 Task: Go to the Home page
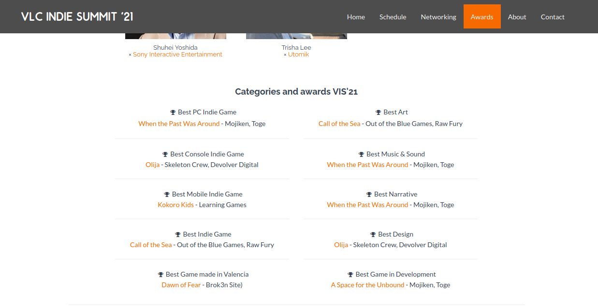click(356, 17)
